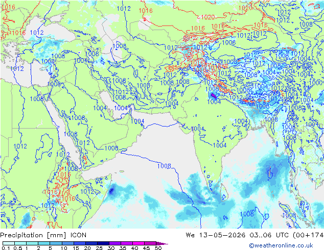Click the lightest legend swatch between 0.1 and 0.5
This screenshot has width=324, height=250.
click(9, 243)
